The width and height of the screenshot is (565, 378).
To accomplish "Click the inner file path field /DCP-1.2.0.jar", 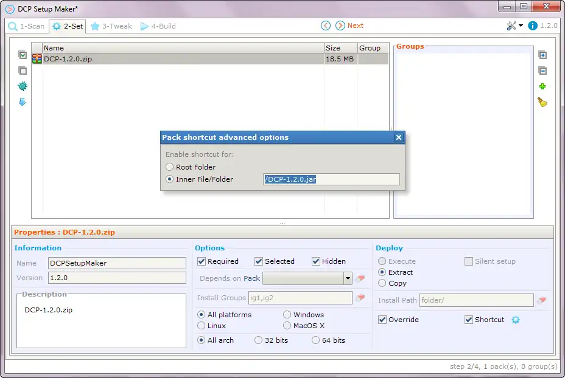I will 331,179.
